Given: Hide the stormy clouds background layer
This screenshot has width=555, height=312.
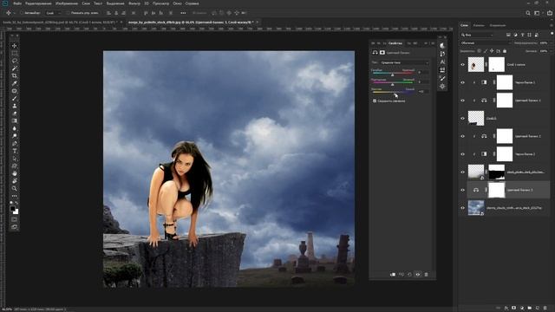Looking at the screenshot, I should pos(462,208).
